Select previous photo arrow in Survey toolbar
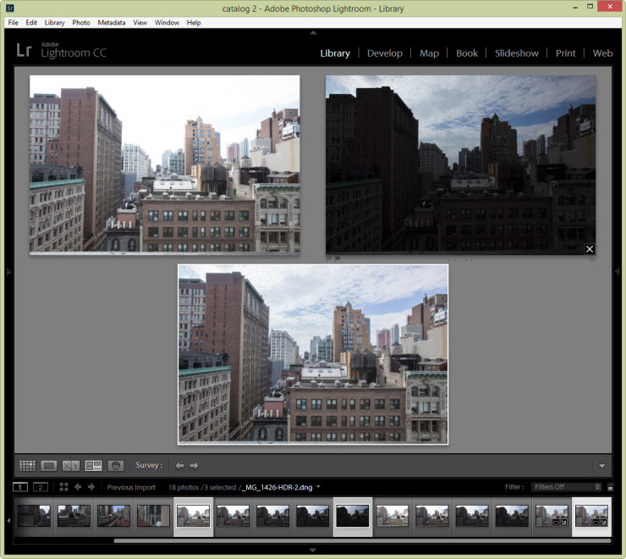 click(179, 465)
